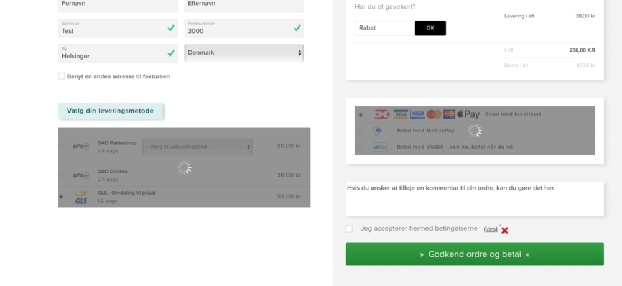Click the red X validation icon

coord(504,230)
